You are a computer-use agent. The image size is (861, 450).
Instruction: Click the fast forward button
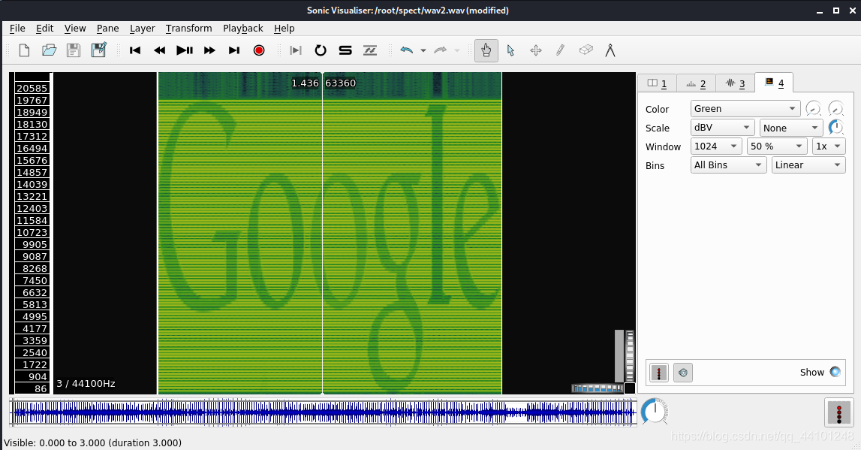coord(209,50)
